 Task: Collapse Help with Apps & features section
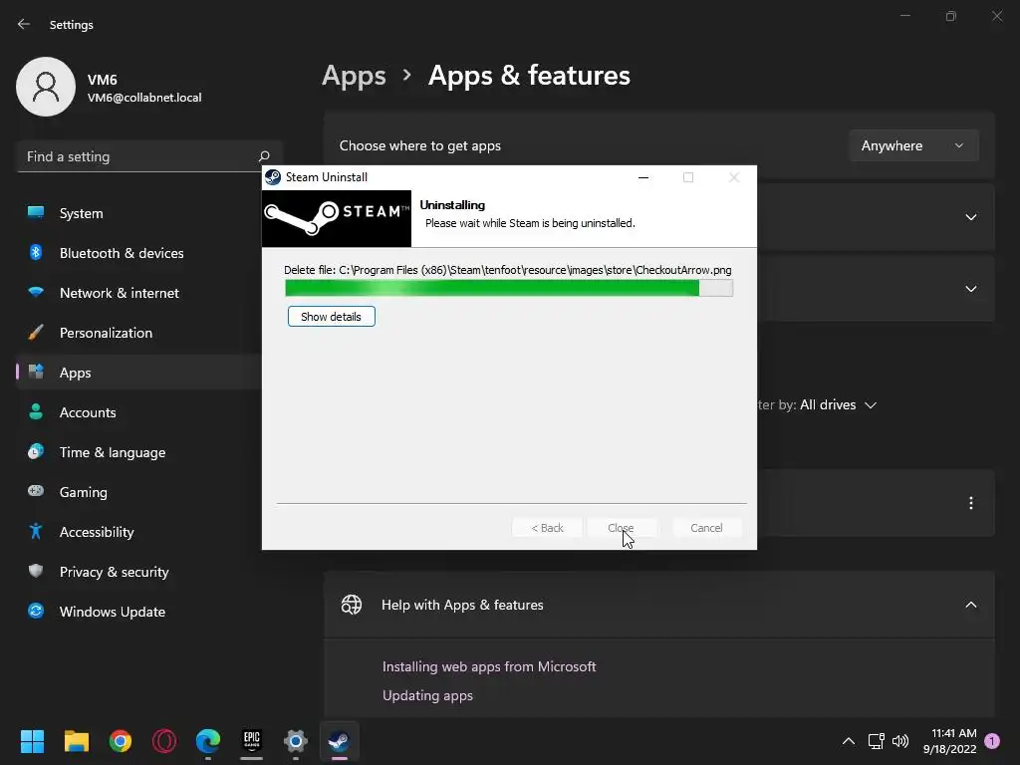(970, 605)
